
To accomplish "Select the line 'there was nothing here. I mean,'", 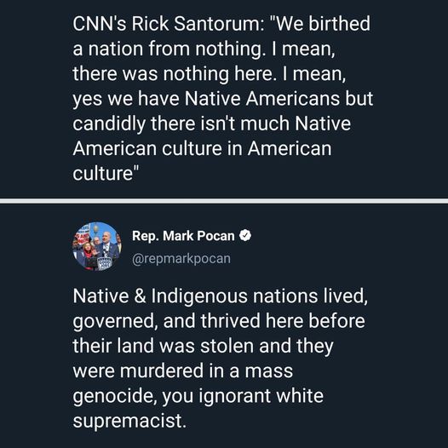I will click(x=210, y=74).
